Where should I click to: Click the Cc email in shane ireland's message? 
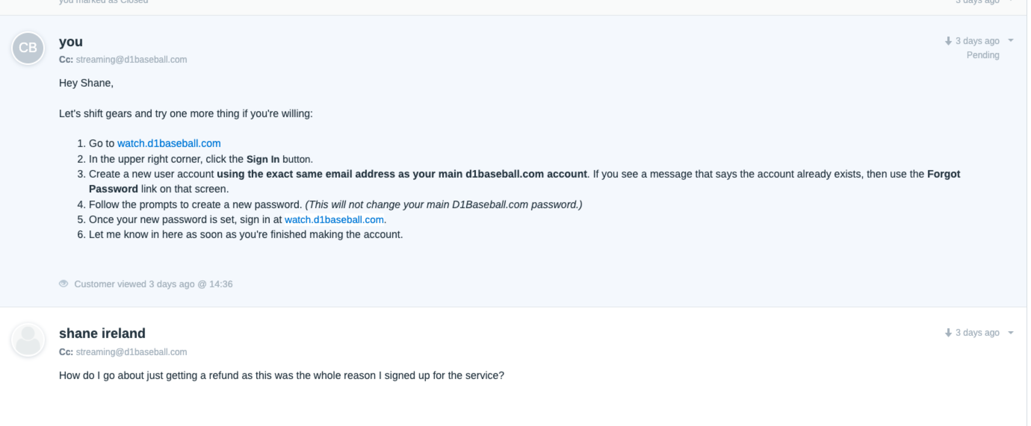coord(131,352)
